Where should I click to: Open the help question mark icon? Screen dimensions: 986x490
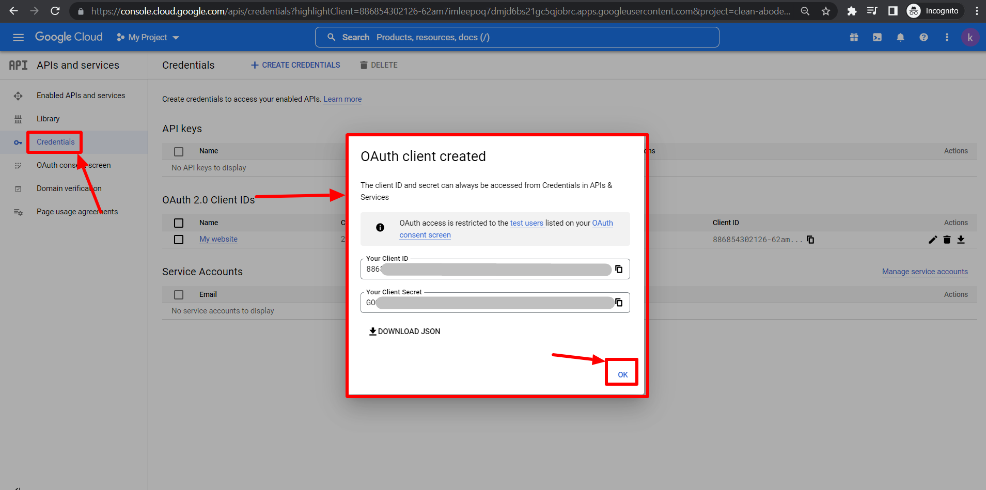point(924,37)
